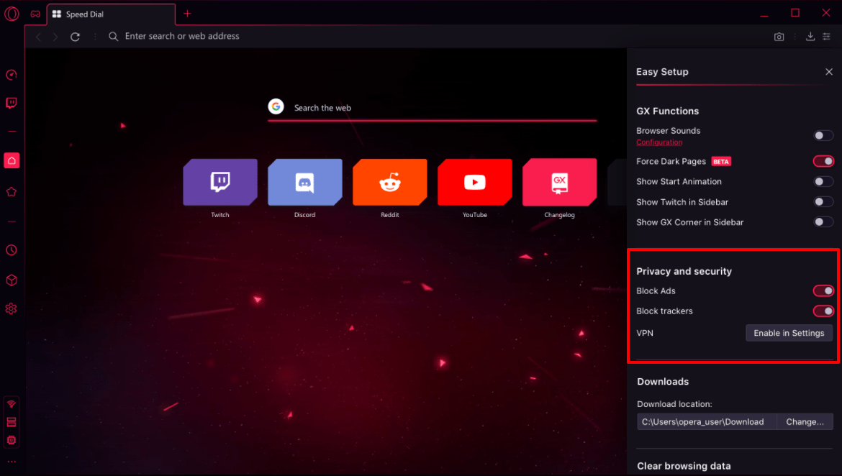This screenshot has height=476, width=842.
Task: Open a new tab with plus button
Action: click(x=187, y=14)
